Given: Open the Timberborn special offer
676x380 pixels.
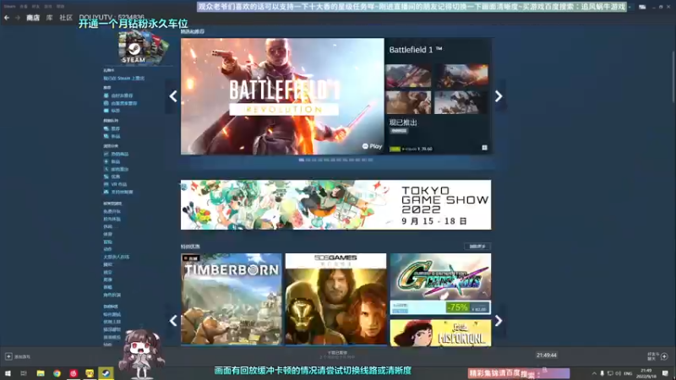Looking at the screenshot, I should click(x=232, y=299).
